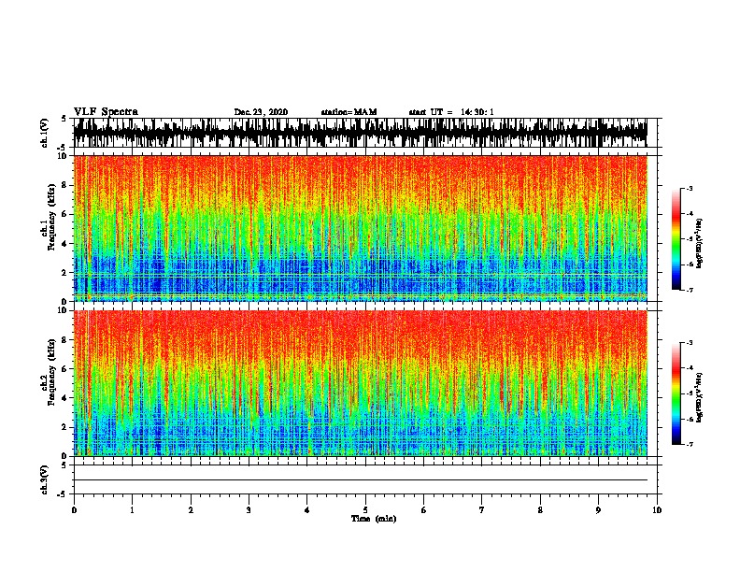The image size is (740, 572).
Task: Click the ch.1 color scale bar
Action: pos(676,239)
